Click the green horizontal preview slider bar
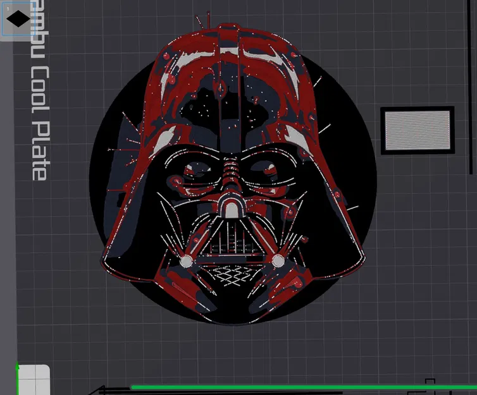The width and height of the screenshot is (477, 395). (304, 387)
